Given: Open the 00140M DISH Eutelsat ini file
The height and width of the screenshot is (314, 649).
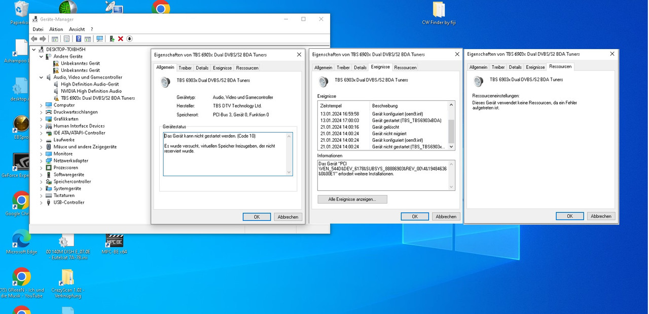Looking at the screenshot, I should tap(67, 247).
